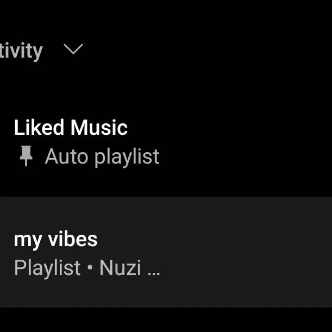Click the bullet separator in my vibes subtitle

(90, 268)
